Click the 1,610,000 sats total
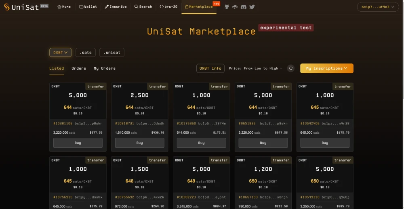The image size is (404, 209). click(x=126, y=133)
